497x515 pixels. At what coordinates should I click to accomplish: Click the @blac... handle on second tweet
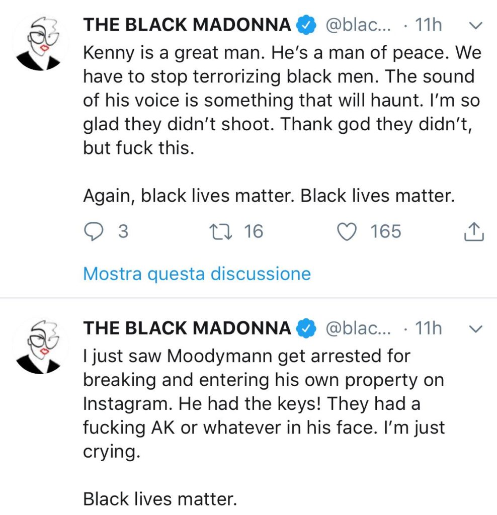tap(358, 328)
